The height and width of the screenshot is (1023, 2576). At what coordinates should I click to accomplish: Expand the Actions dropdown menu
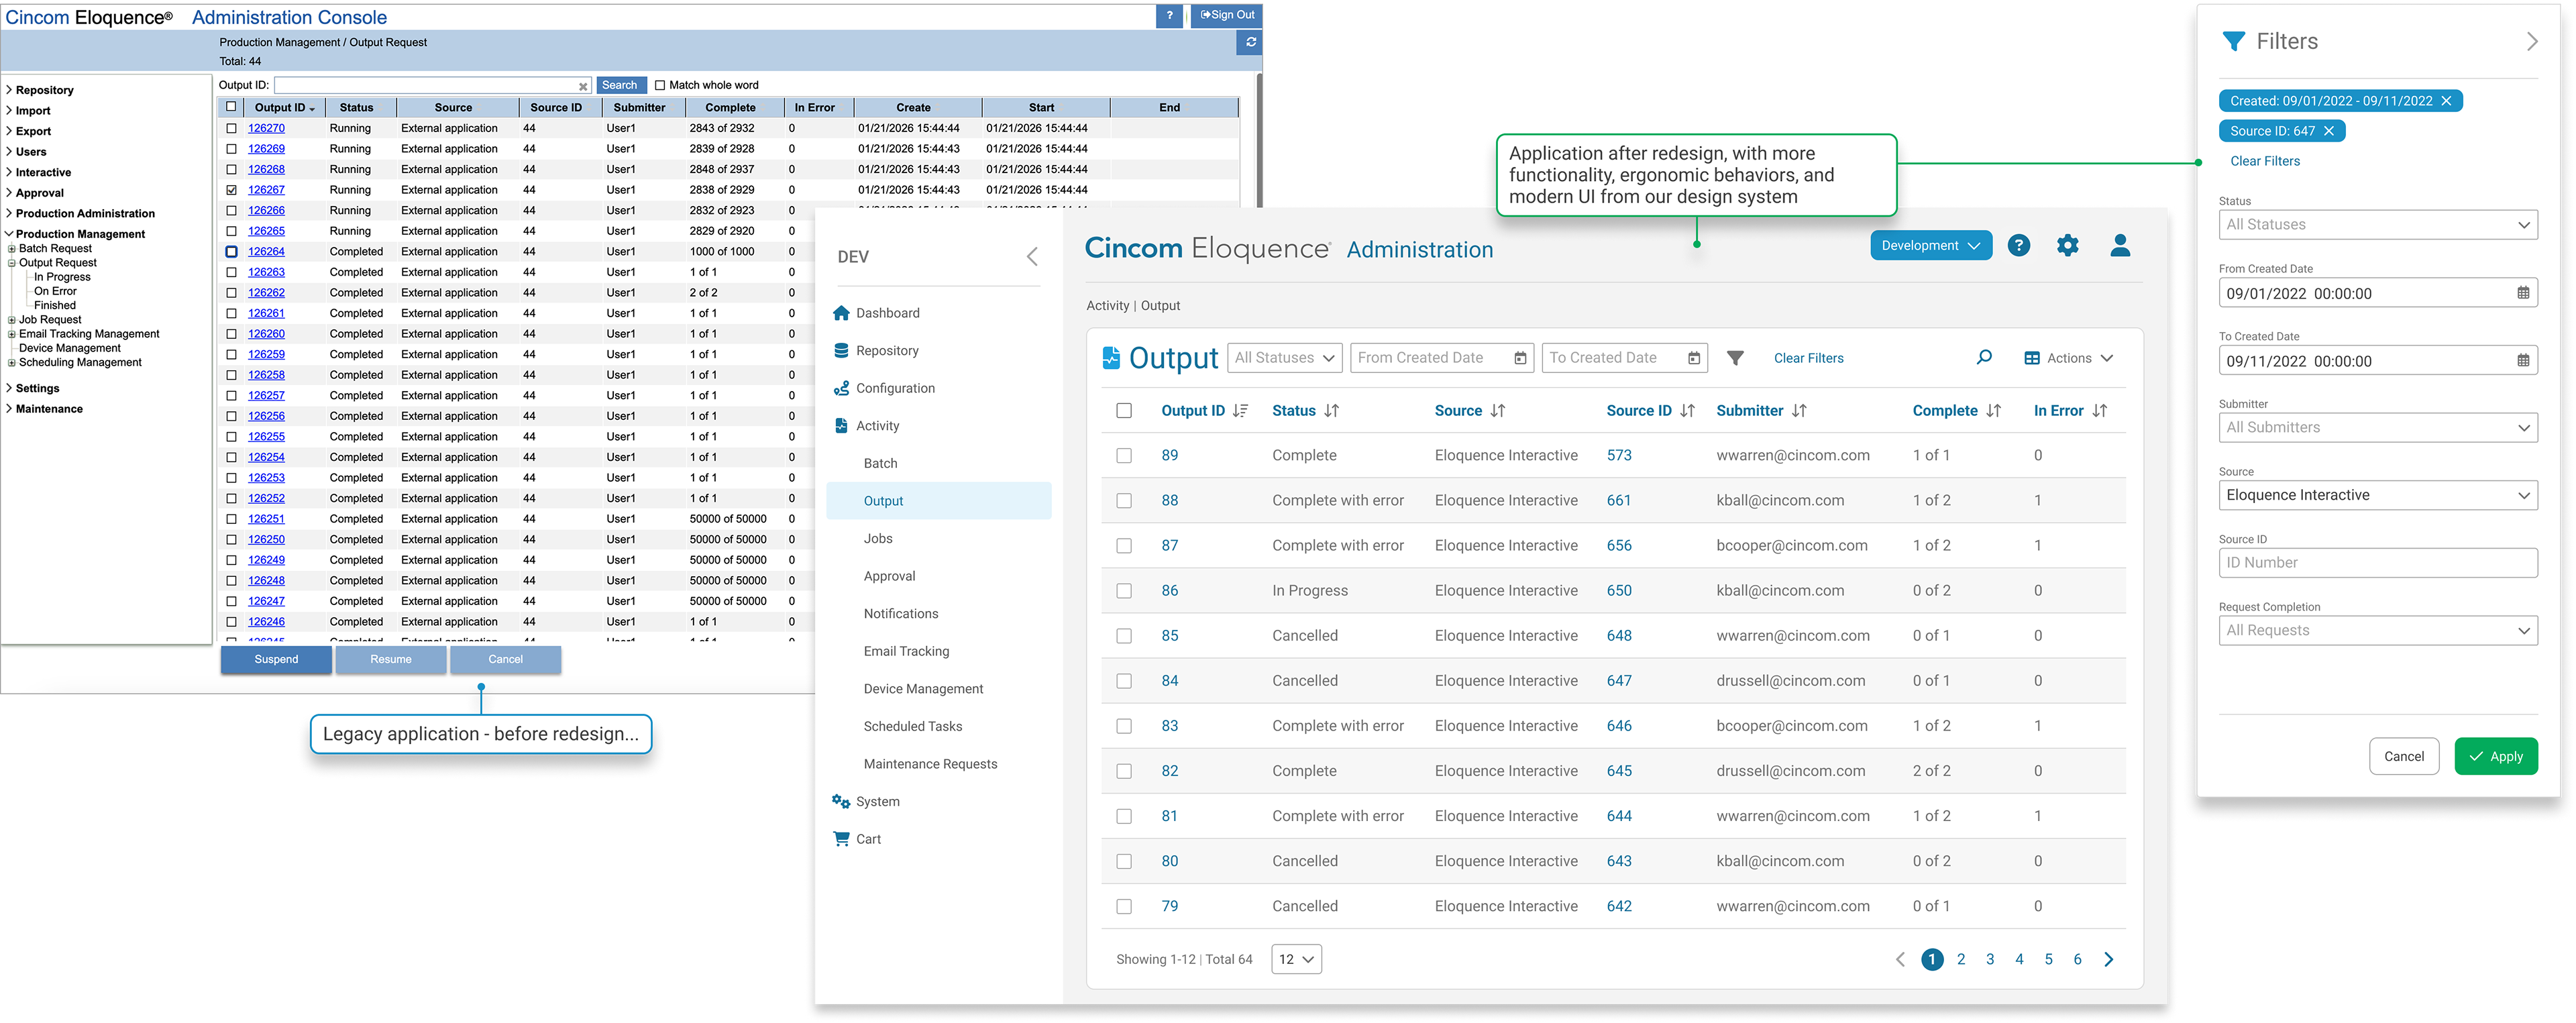(2068, 358)
